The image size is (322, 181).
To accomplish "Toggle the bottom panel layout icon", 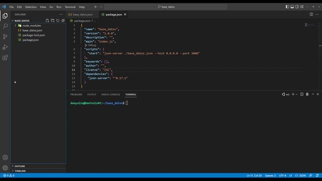I will (292, 7).
